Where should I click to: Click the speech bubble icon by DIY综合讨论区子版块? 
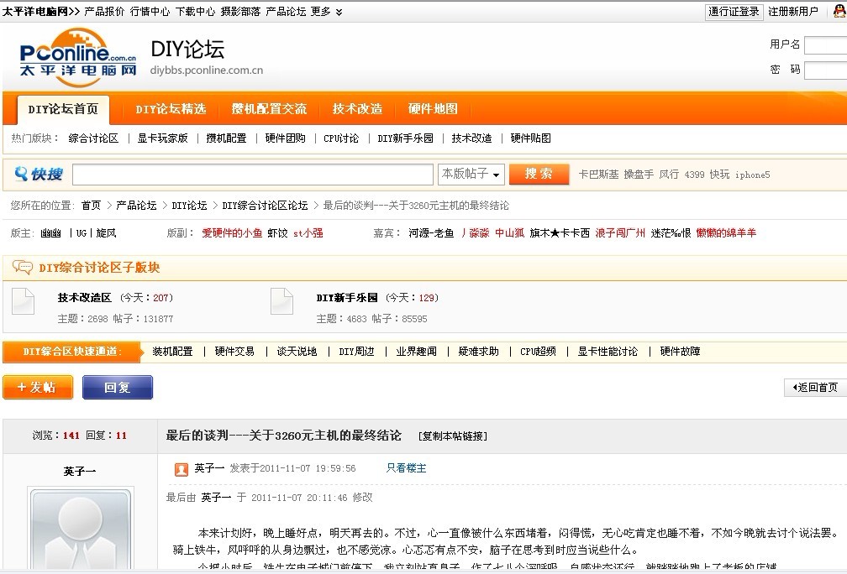pos(23,268)
